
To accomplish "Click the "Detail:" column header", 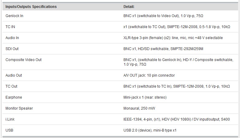I will tap(129, 6).
